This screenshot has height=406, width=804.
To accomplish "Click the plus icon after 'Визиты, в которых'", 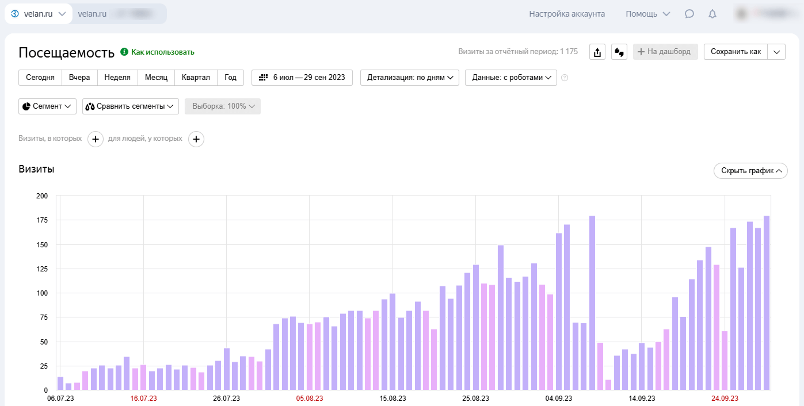I will pyautogui.click(x=96, y=139).
